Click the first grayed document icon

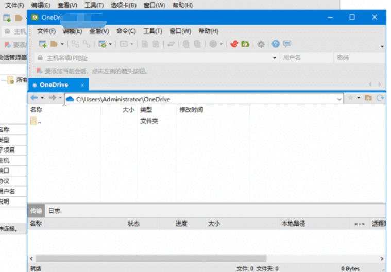coord(145,44)
